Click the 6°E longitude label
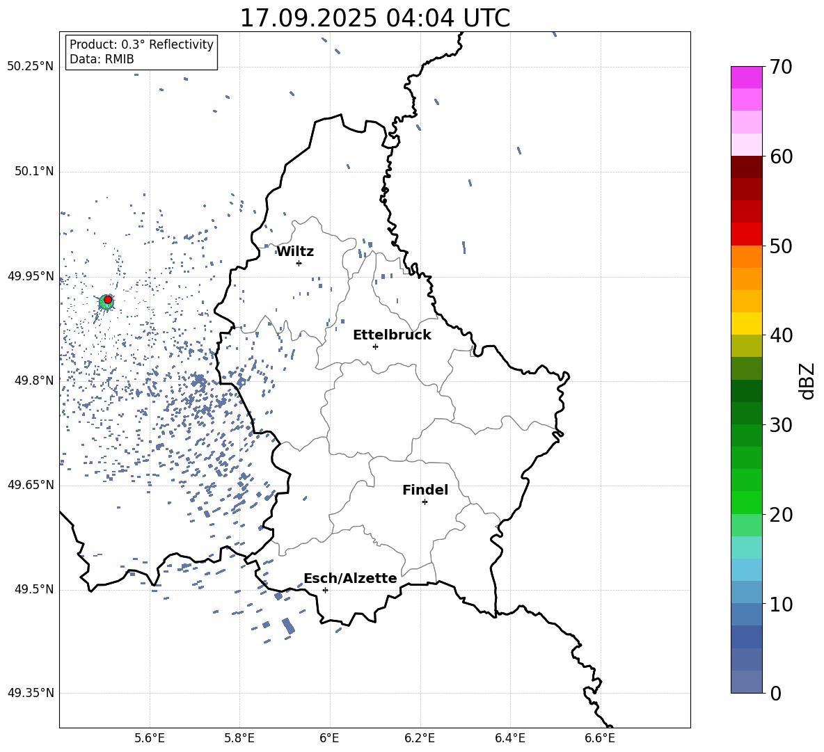 (329, 738)
